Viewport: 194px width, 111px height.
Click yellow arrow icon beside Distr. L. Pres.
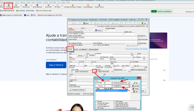tap(70, 71)
